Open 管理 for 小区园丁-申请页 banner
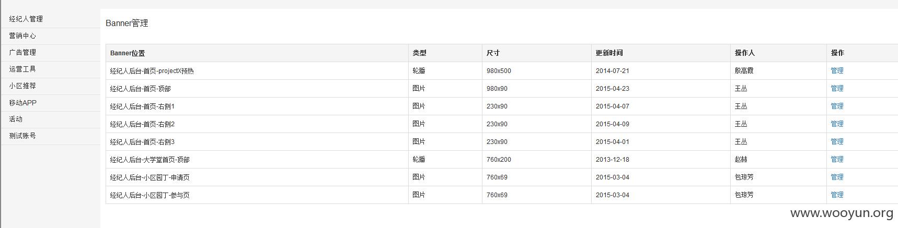The width and height of the screenshot is (898, 228). click(x=837, y=177)
